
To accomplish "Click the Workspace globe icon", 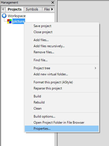I will pos(4,16).
